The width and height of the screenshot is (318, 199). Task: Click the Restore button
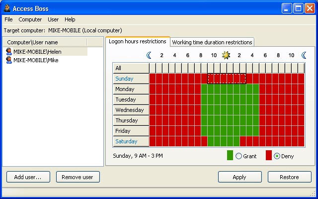coord(290,177)
